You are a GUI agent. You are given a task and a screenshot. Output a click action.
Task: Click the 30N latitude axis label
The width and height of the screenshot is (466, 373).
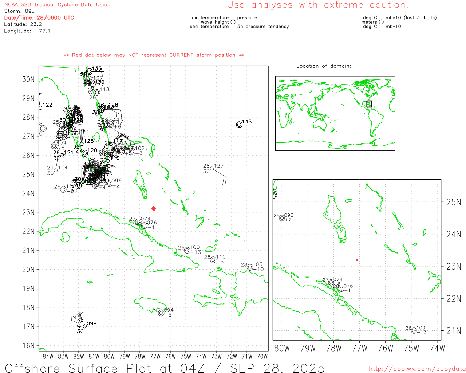tap(28, 79)
